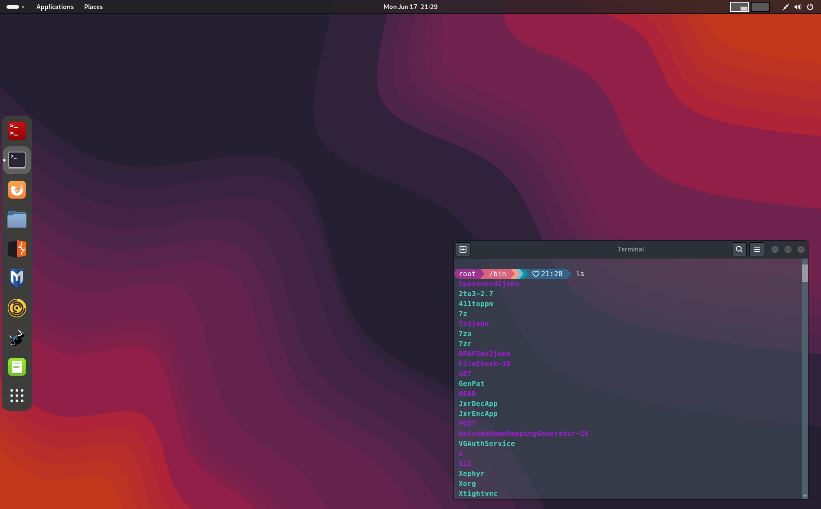Open the power status menu
The image size is (821, 509).
[810, 7]
